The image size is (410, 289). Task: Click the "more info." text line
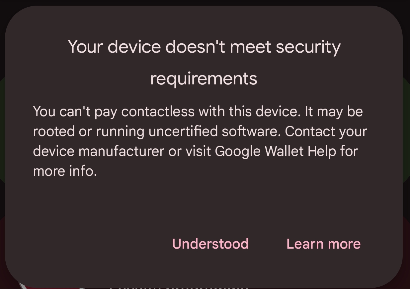coord(65,171)
